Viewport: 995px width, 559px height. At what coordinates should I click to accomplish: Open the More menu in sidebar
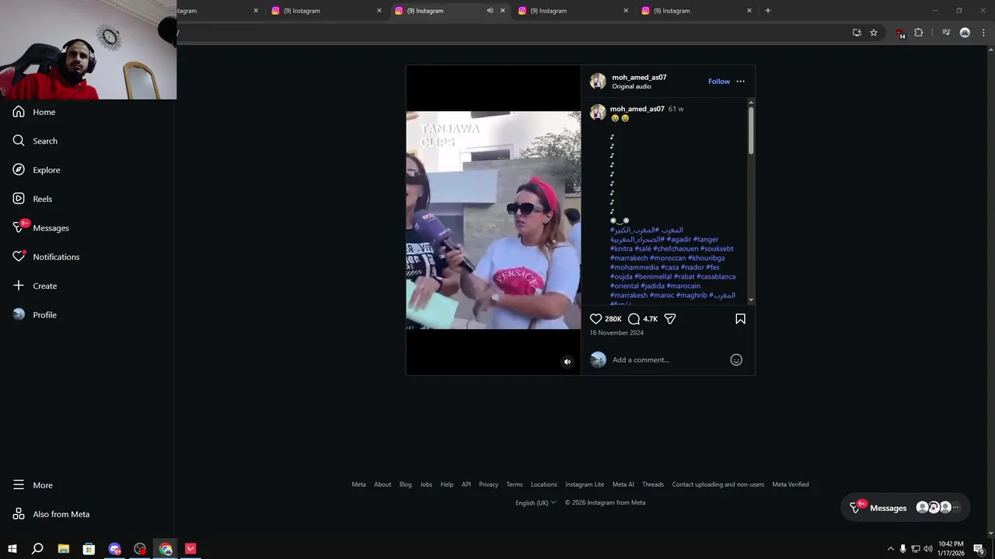click(x=33, y=485)
